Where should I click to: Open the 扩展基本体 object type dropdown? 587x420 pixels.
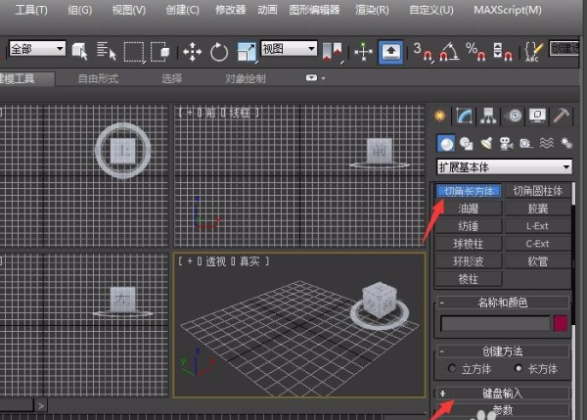click(504, 167)
